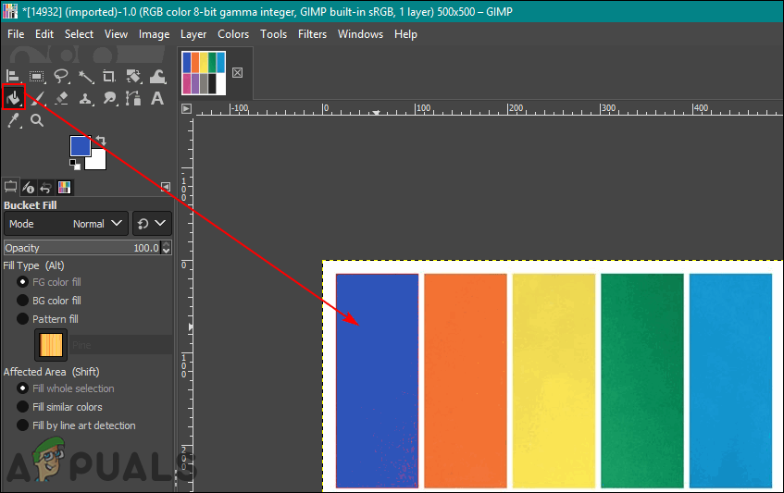The image size is (784, 493).
Task: Click the yellow stripe on canvas
Action: pyautogui.click(x=554, y=380)
